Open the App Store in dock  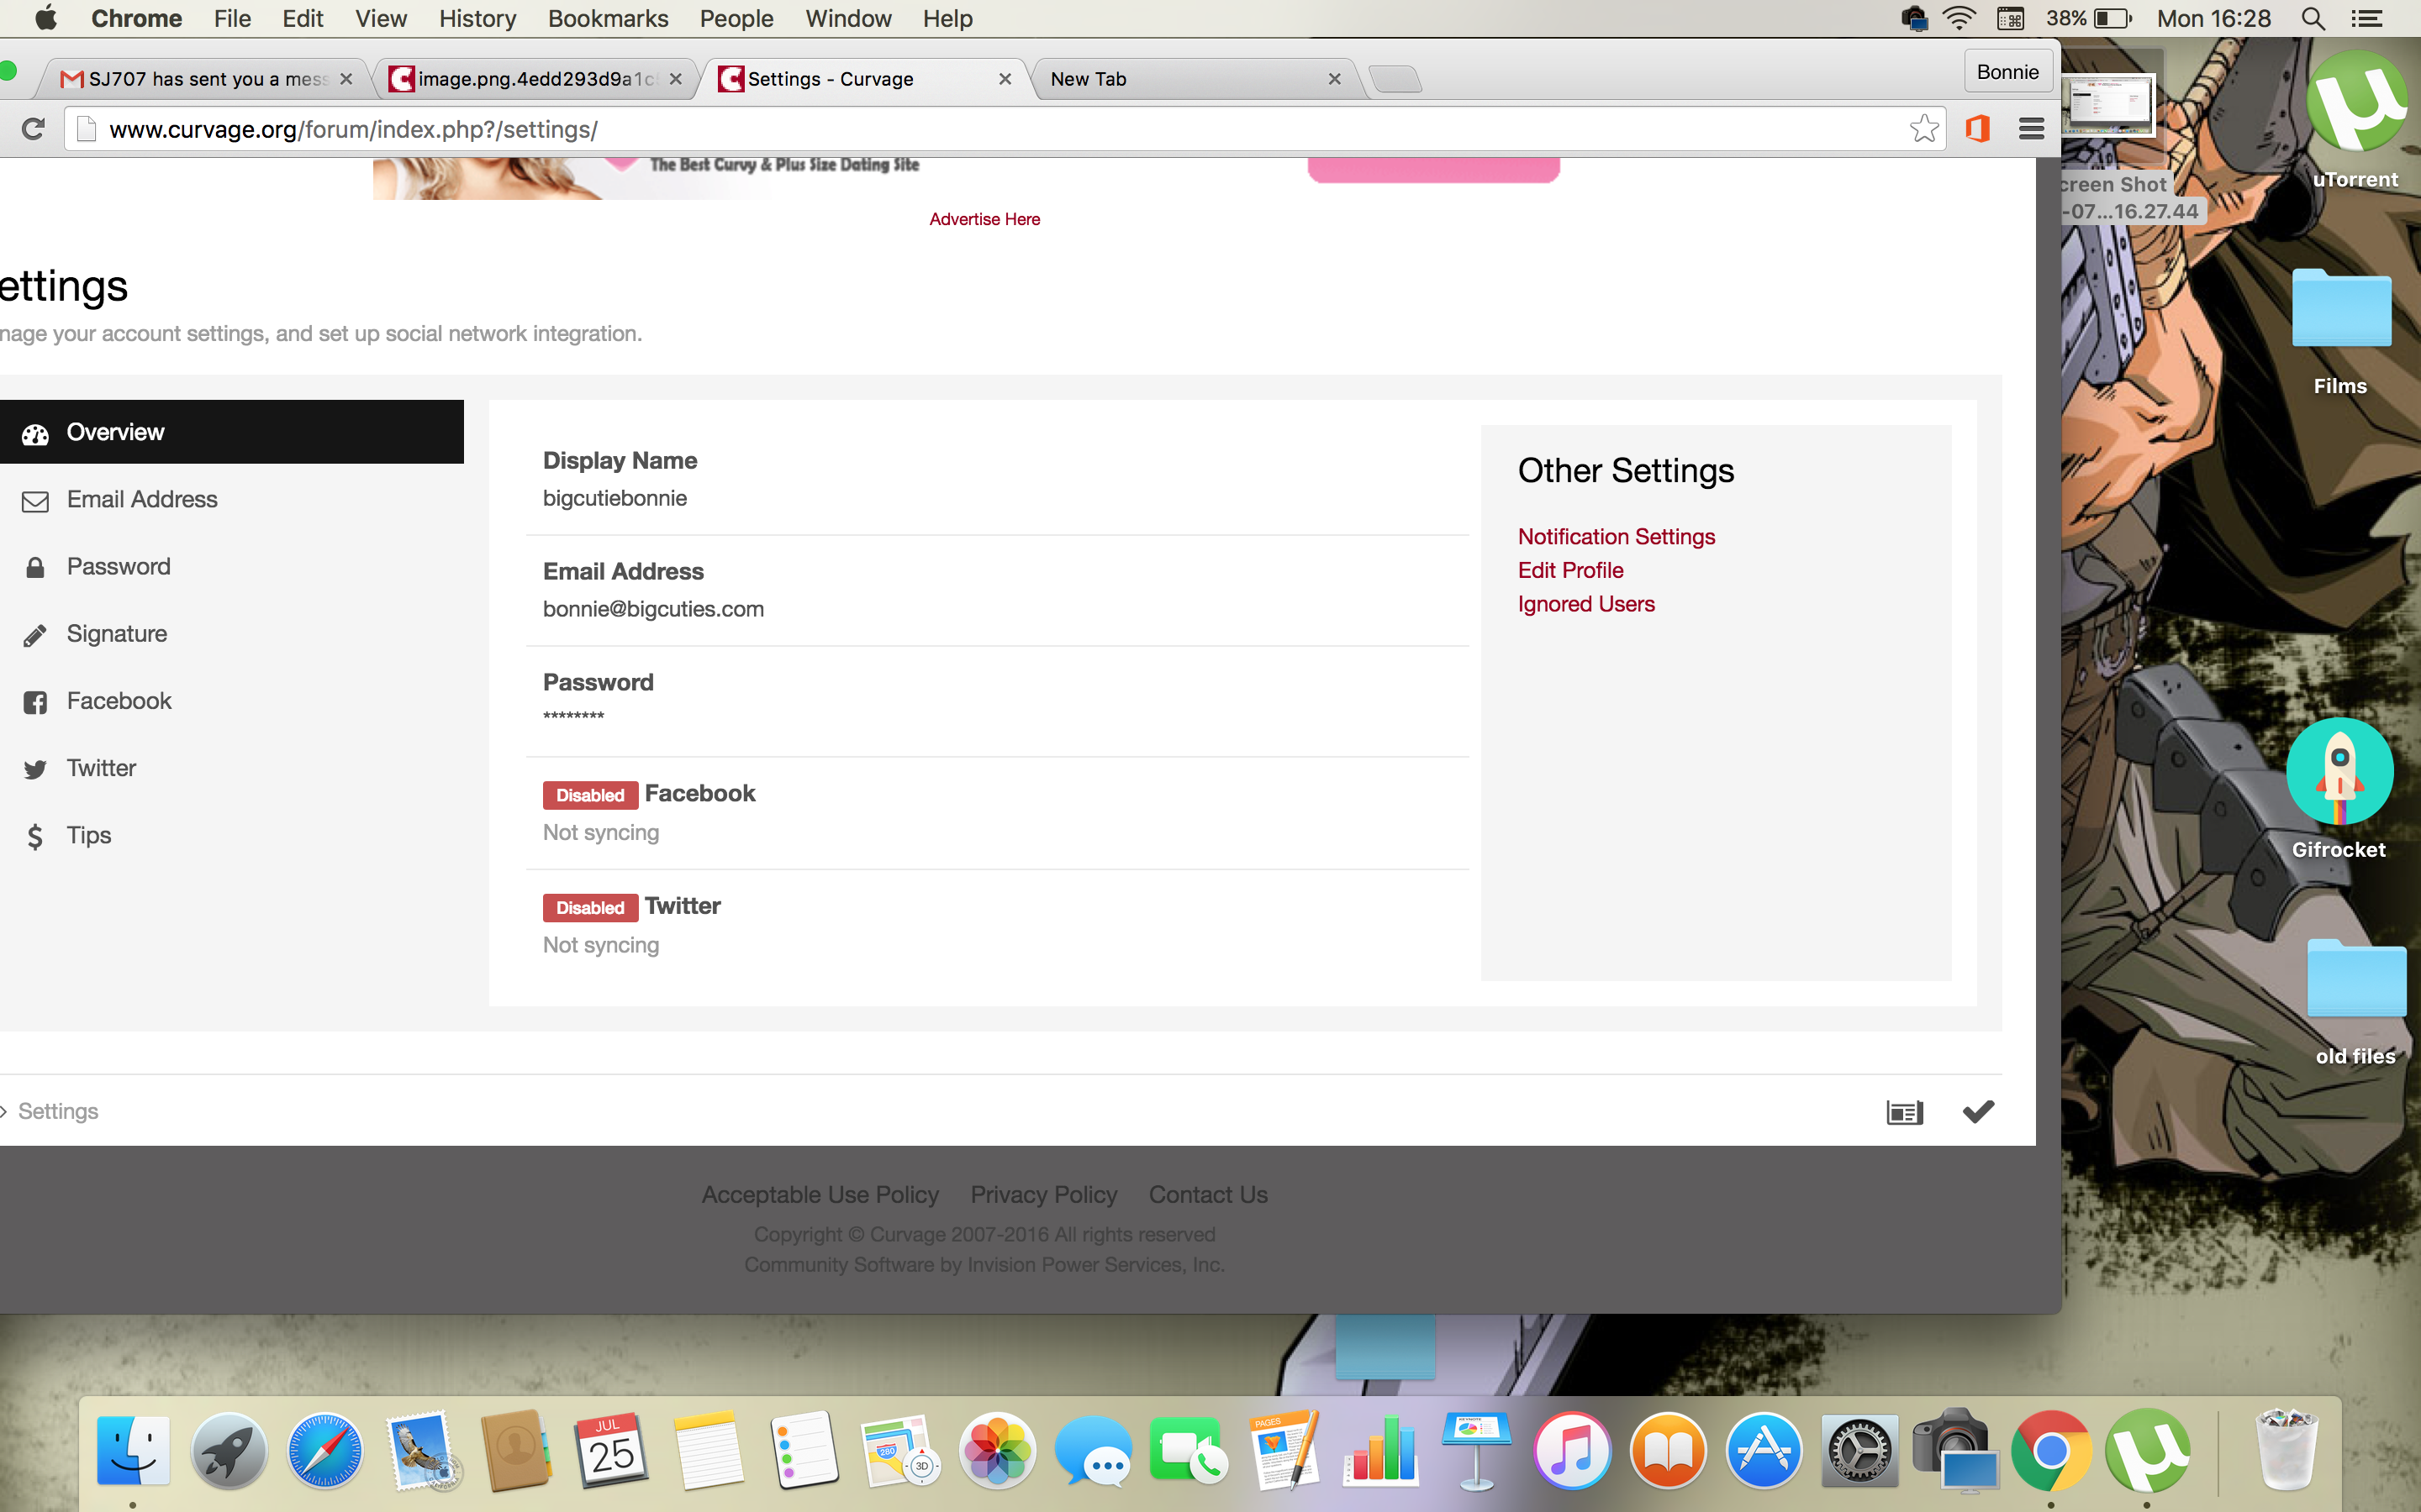click(1764, 1450)
